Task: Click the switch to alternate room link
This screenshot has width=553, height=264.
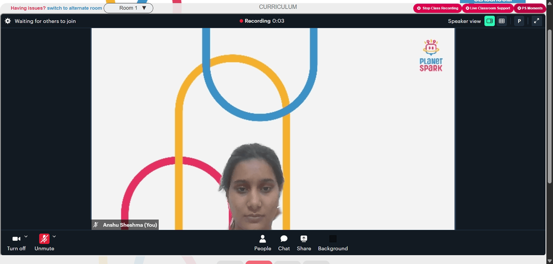Action: (x=75, y=8)
